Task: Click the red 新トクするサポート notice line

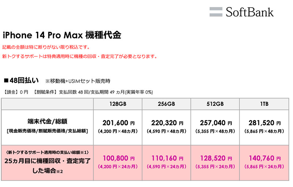Action: [80, 57]
